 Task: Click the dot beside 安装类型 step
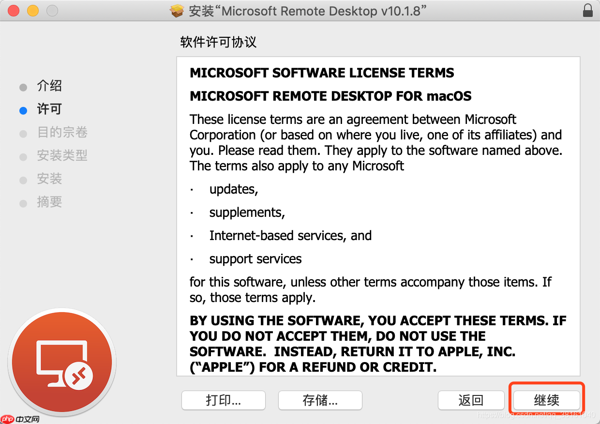(23, 157)
